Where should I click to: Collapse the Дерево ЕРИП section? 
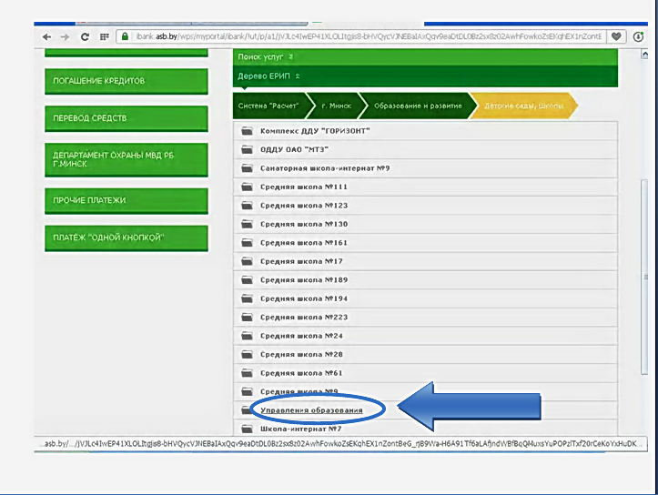pyautogui.click(x=268, y=76)
